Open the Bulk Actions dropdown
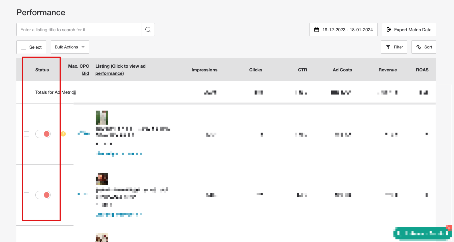 (x=70, y=47)
